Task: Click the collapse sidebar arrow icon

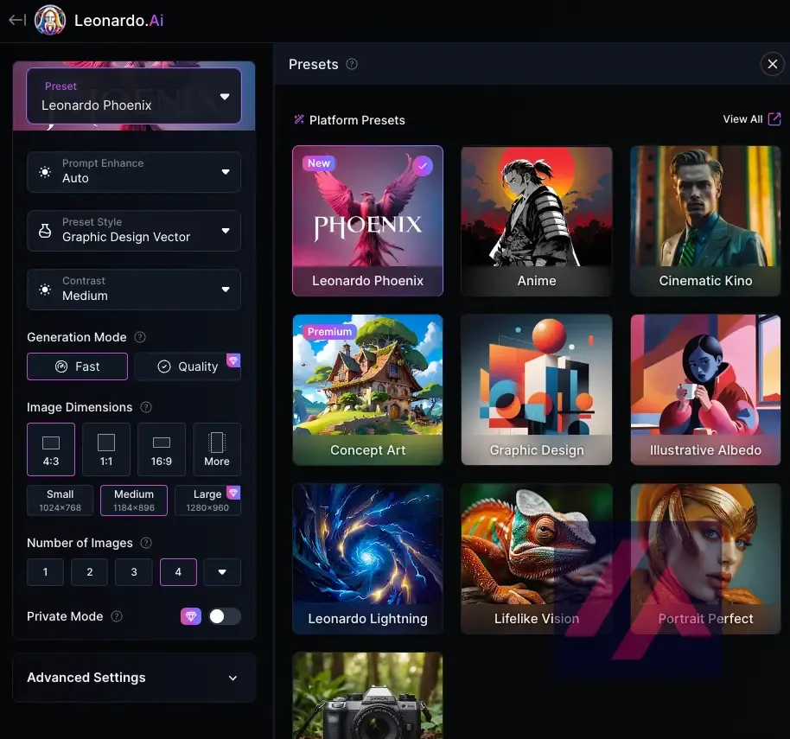Action: (17, 20)
